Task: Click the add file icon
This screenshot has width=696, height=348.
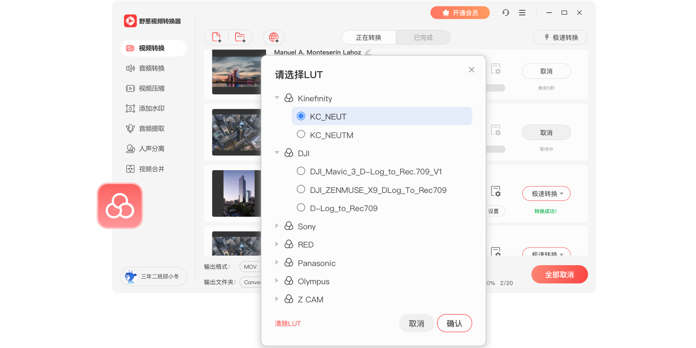Action: (217, 38)
